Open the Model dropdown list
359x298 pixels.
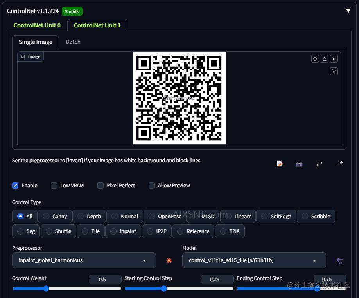pyautogui.click(x=254, y=260)
